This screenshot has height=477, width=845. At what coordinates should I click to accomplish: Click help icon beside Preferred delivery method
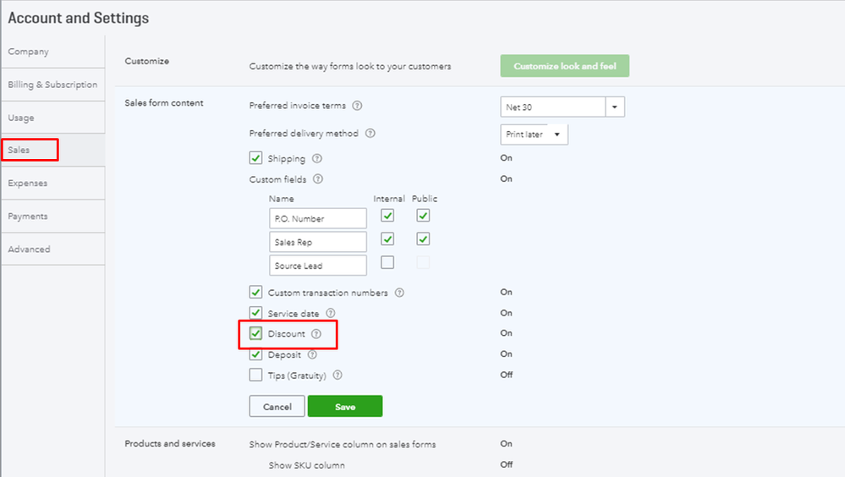370,134
